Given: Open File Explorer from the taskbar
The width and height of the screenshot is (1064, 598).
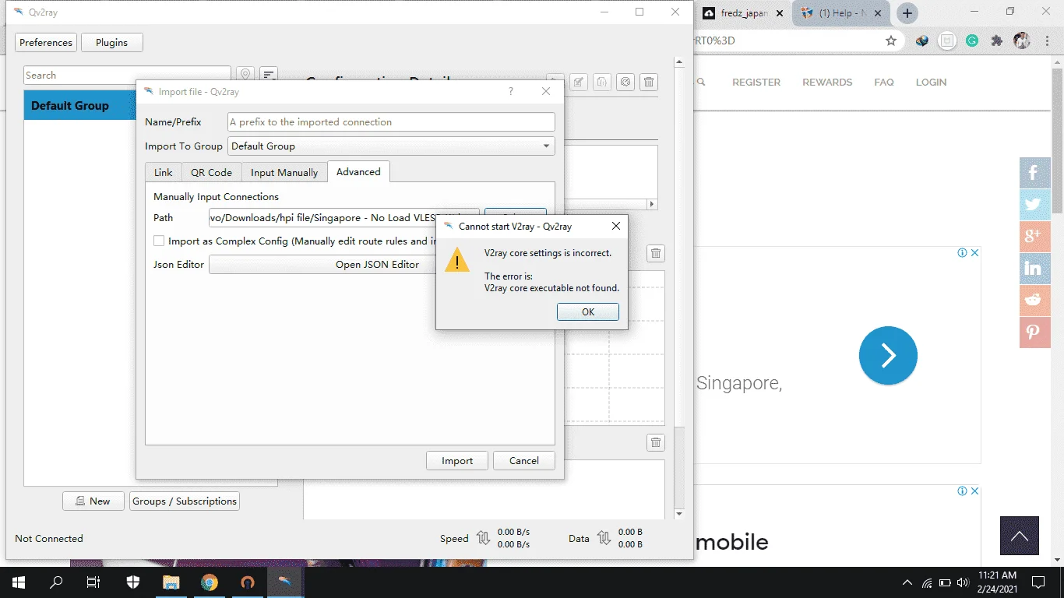Looking at the screenshot, I should point(171,582).
